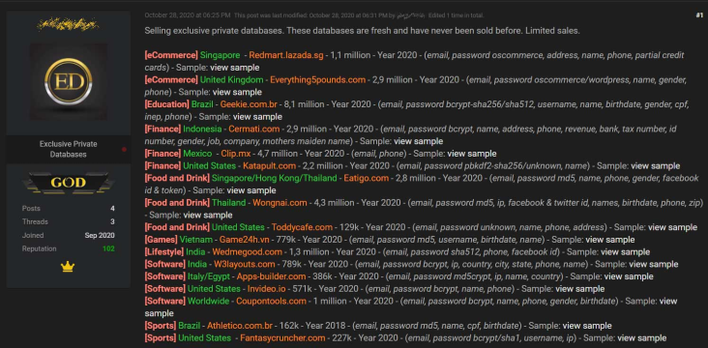This screenshot has width=708, height=348.
Task: Click the #1 post number link
Action: coord(699,15)
